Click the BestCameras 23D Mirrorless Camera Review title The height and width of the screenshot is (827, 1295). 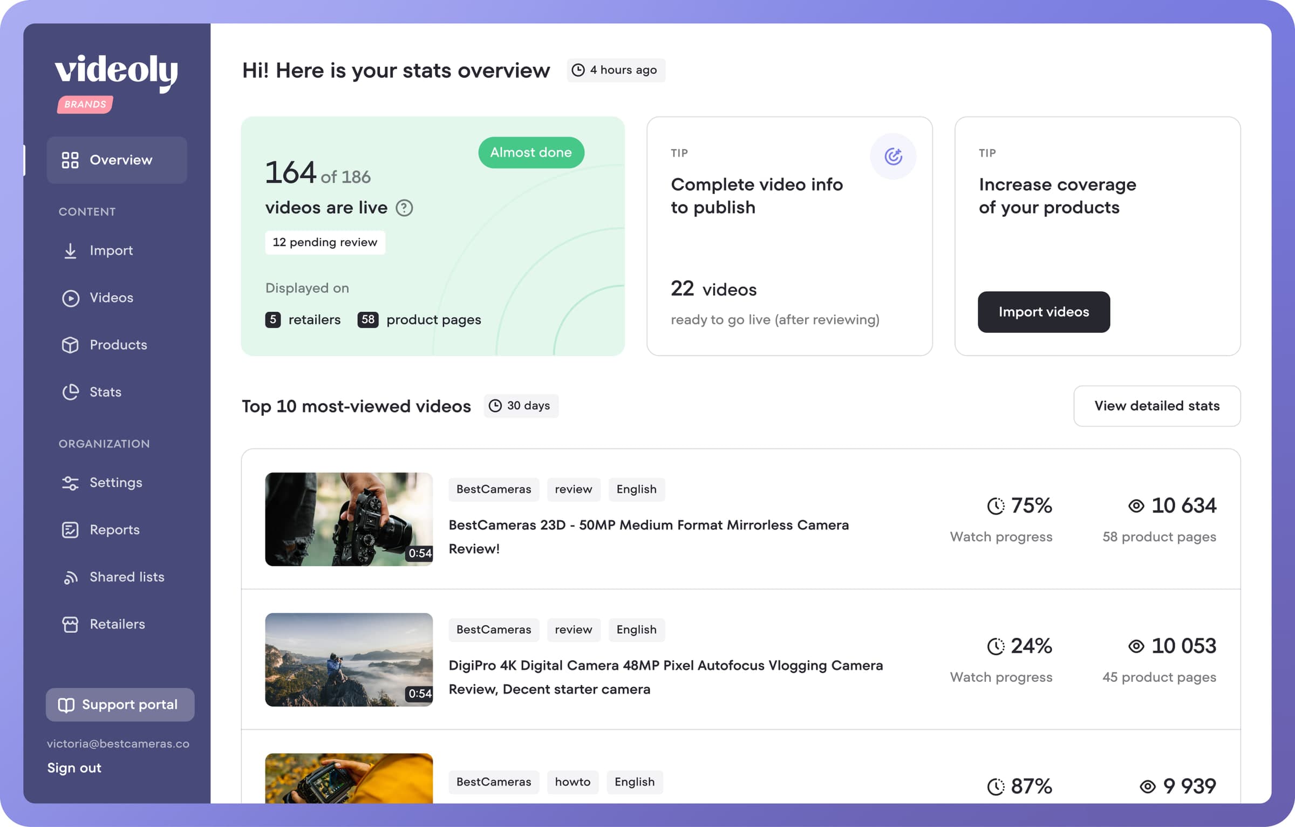[649, 537]
